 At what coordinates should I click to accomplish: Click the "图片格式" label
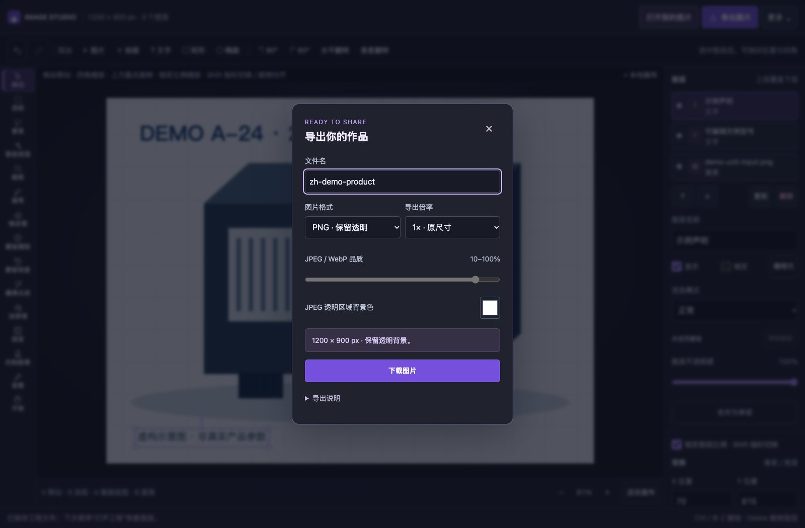(319, 207)
